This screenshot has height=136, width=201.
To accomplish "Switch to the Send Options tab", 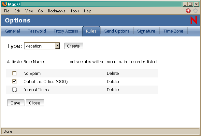I will coord(117,31).
